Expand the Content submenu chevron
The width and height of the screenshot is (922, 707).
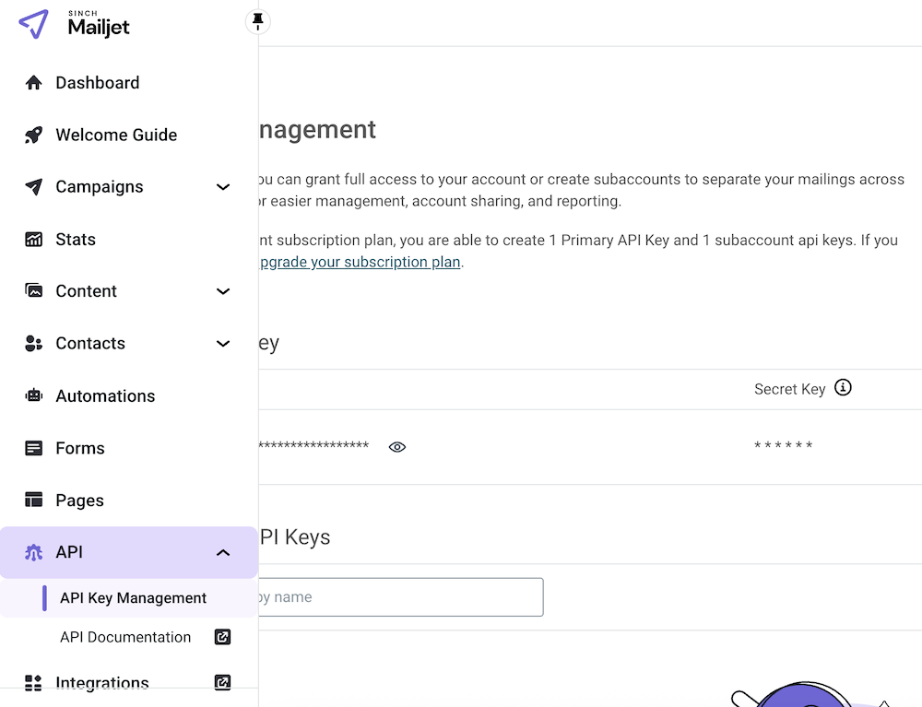[x=222, y=291]
